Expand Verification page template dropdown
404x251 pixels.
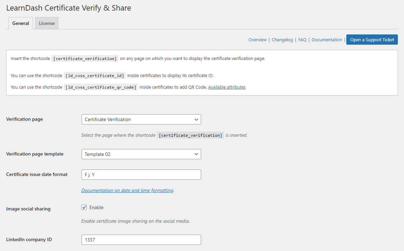pyautogui.click(x=141, y=154)
